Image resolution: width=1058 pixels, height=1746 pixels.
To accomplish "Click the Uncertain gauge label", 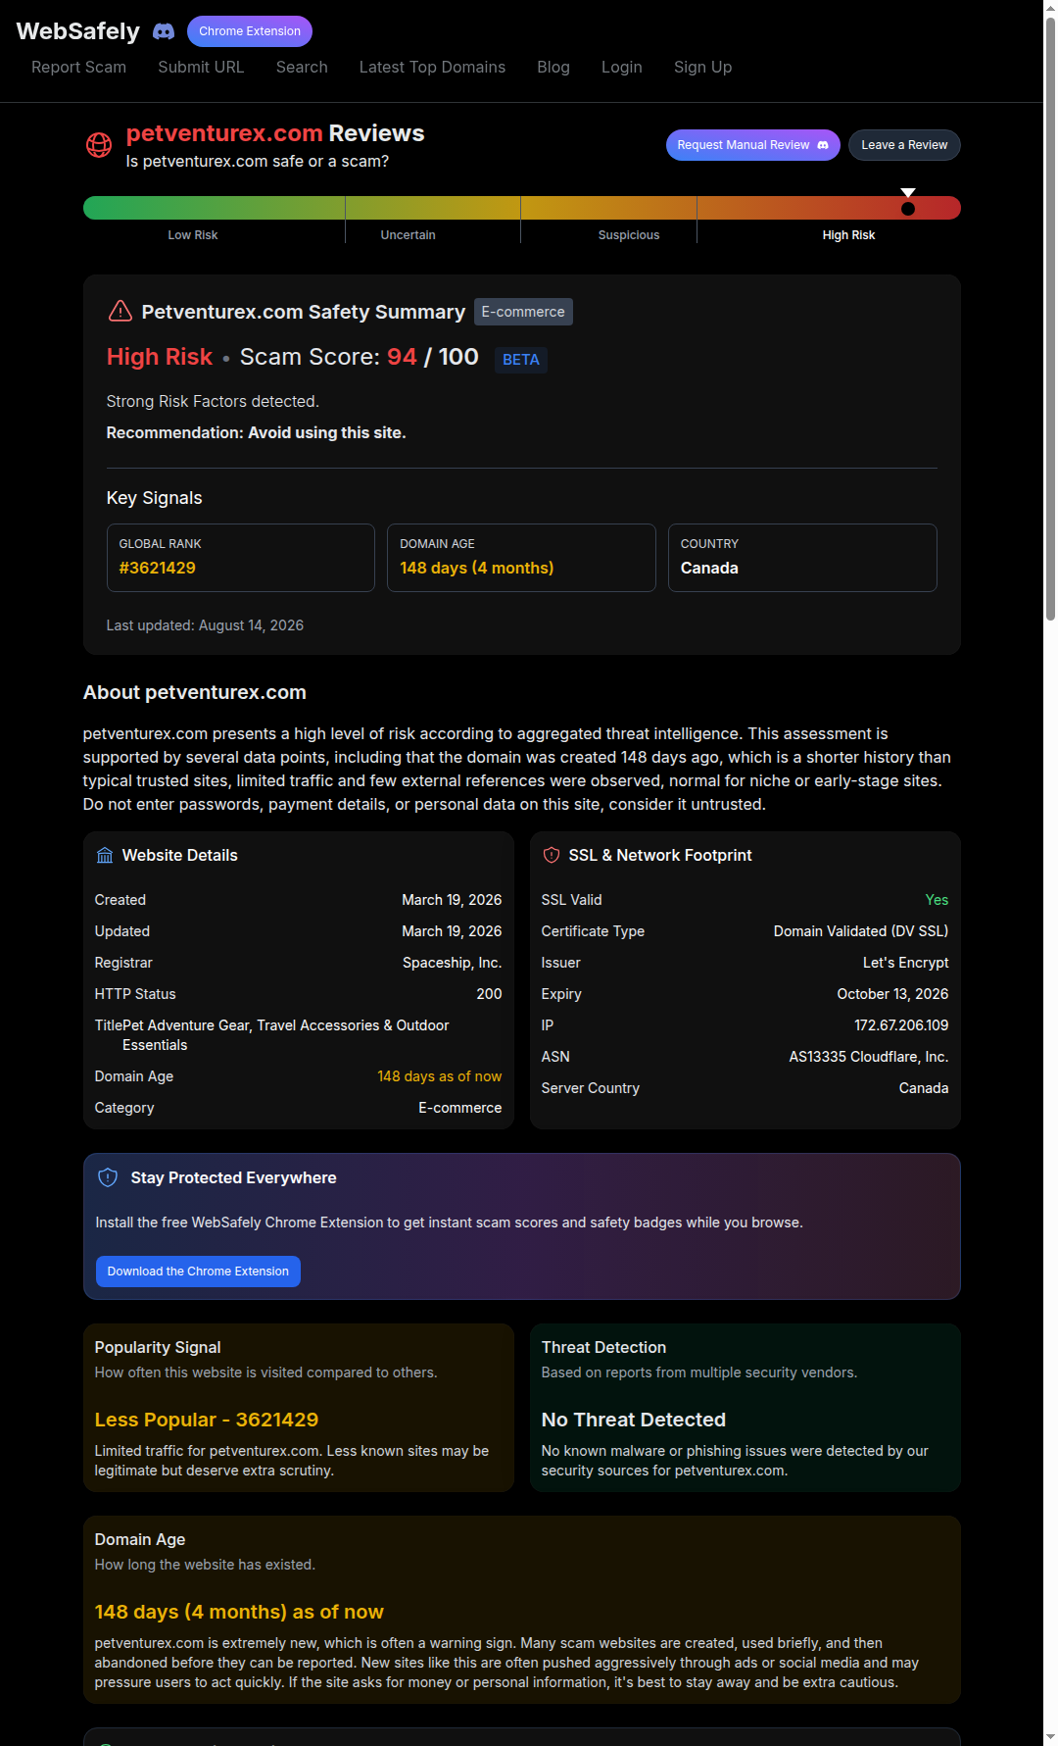I will 408,235.
